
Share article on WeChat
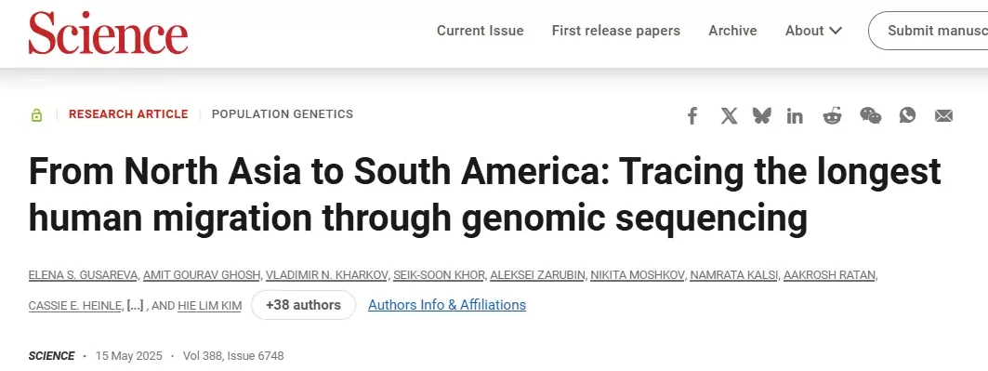871,116
